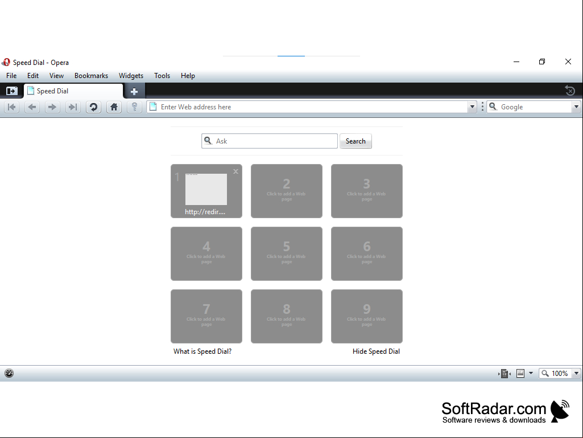Click the page icon in address bar

153,107
